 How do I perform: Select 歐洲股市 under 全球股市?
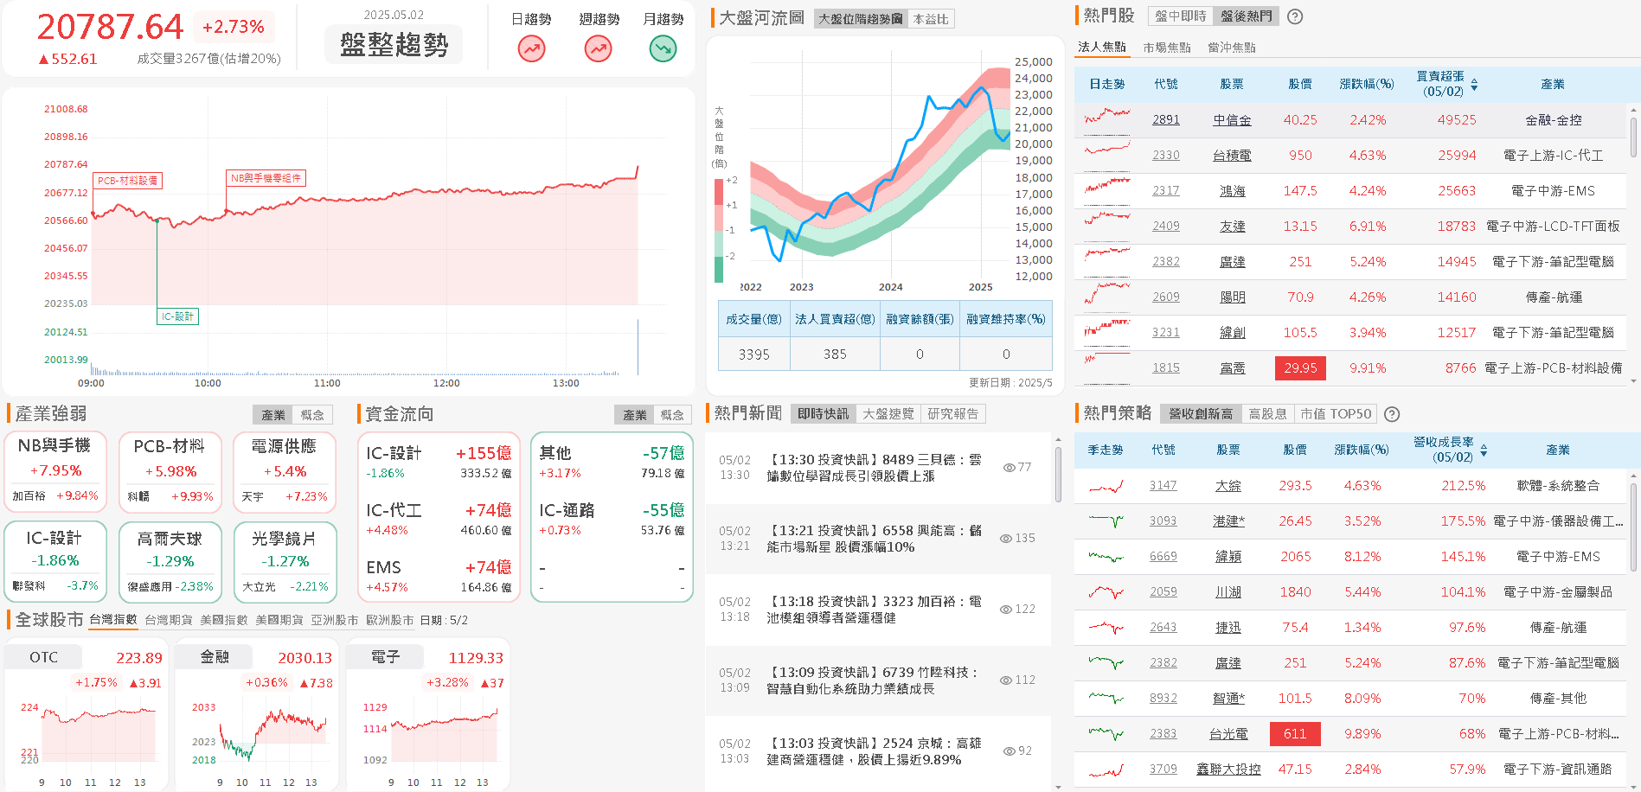(x=390, y=620)
